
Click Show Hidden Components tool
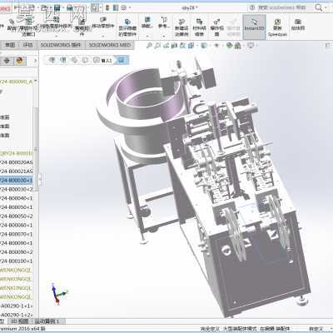[127, 27]
